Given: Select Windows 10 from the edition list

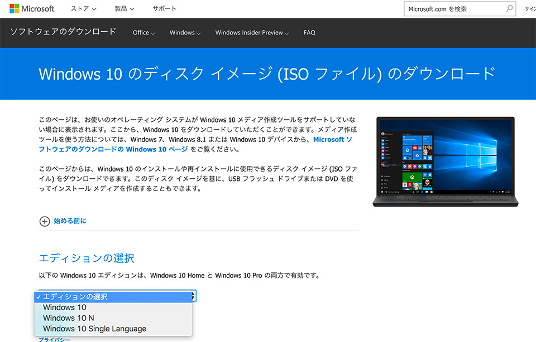Looking at the screenshot, I should point(64,307).
